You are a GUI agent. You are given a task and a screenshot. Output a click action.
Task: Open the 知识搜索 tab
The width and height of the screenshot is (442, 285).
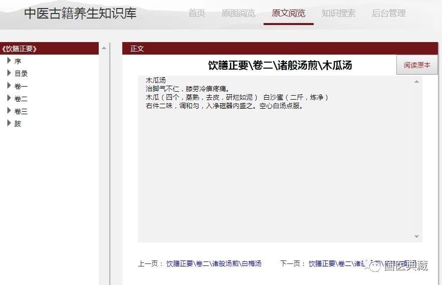[339, 13]
